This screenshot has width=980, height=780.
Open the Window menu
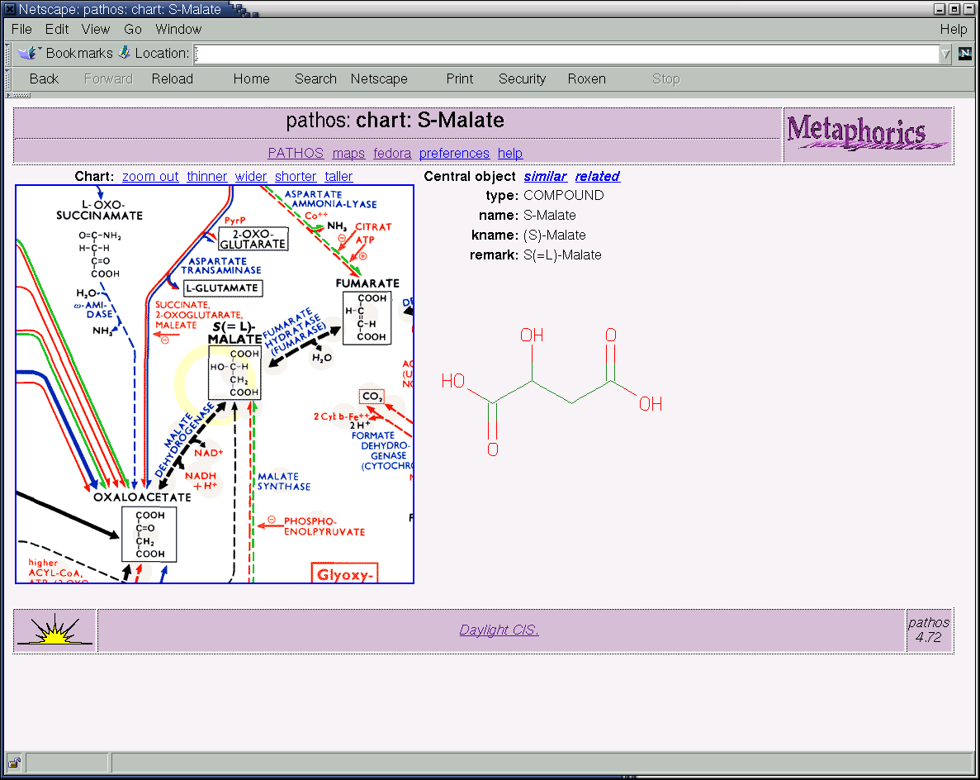click(179, 30)
